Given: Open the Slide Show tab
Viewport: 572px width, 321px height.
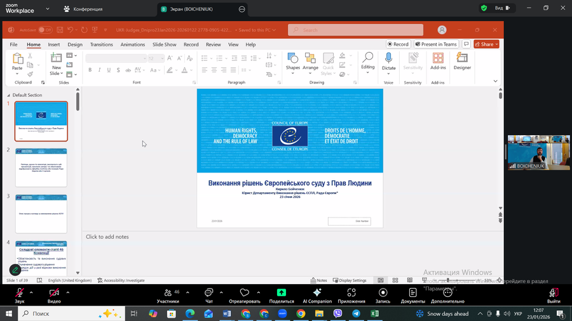Looking at the screenshot, I should coord(164,44).
